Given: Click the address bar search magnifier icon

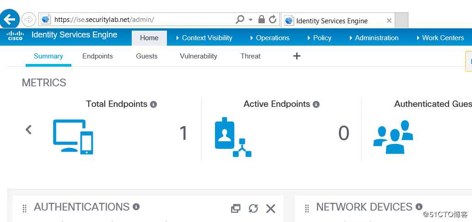Looking at the screenshot, I should 240,20.
